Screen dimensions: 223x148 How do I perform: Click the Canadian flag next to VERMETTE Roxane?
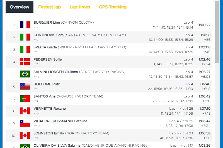[25, 111]
